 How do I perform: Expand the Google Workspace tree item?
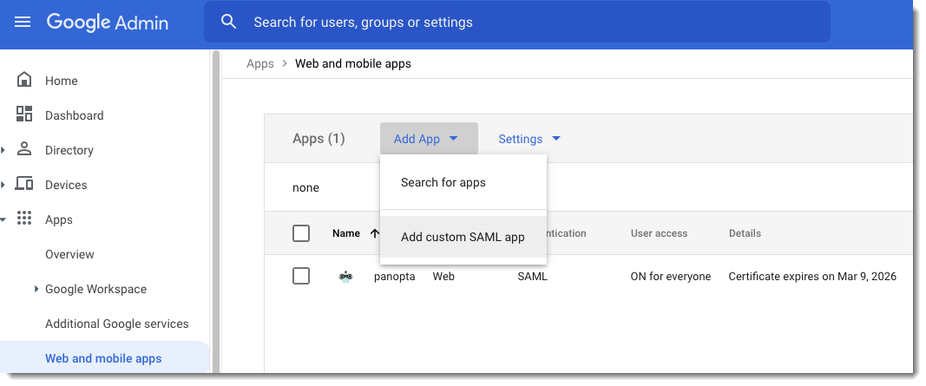36,289
